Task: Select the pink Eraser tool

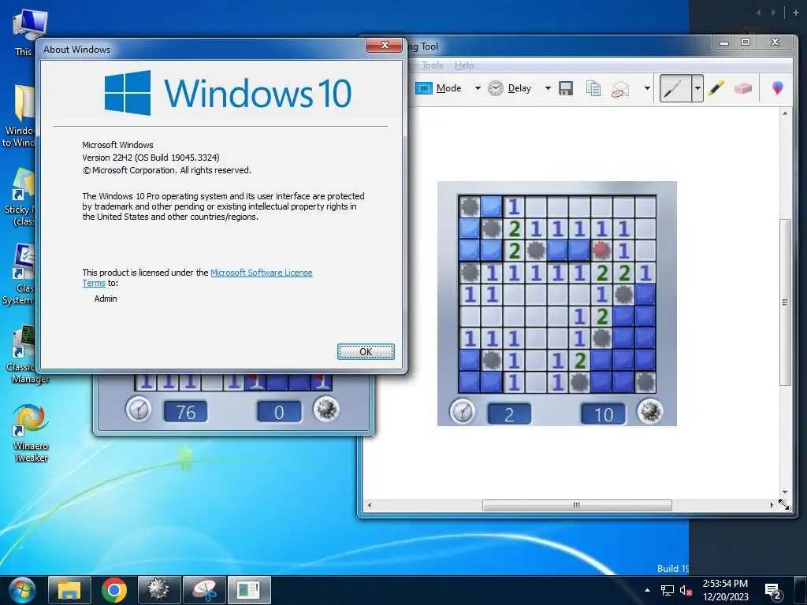Action: [742, 88]
